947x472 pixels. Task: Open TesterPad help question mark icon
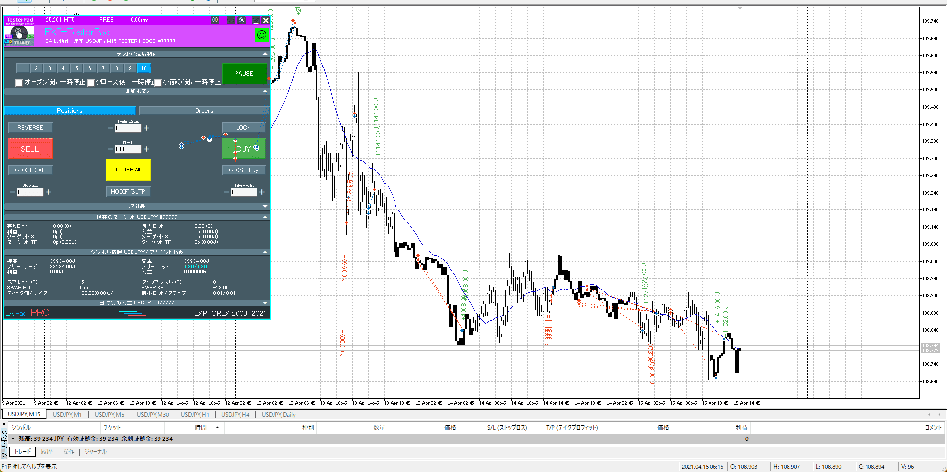[231, 20]
